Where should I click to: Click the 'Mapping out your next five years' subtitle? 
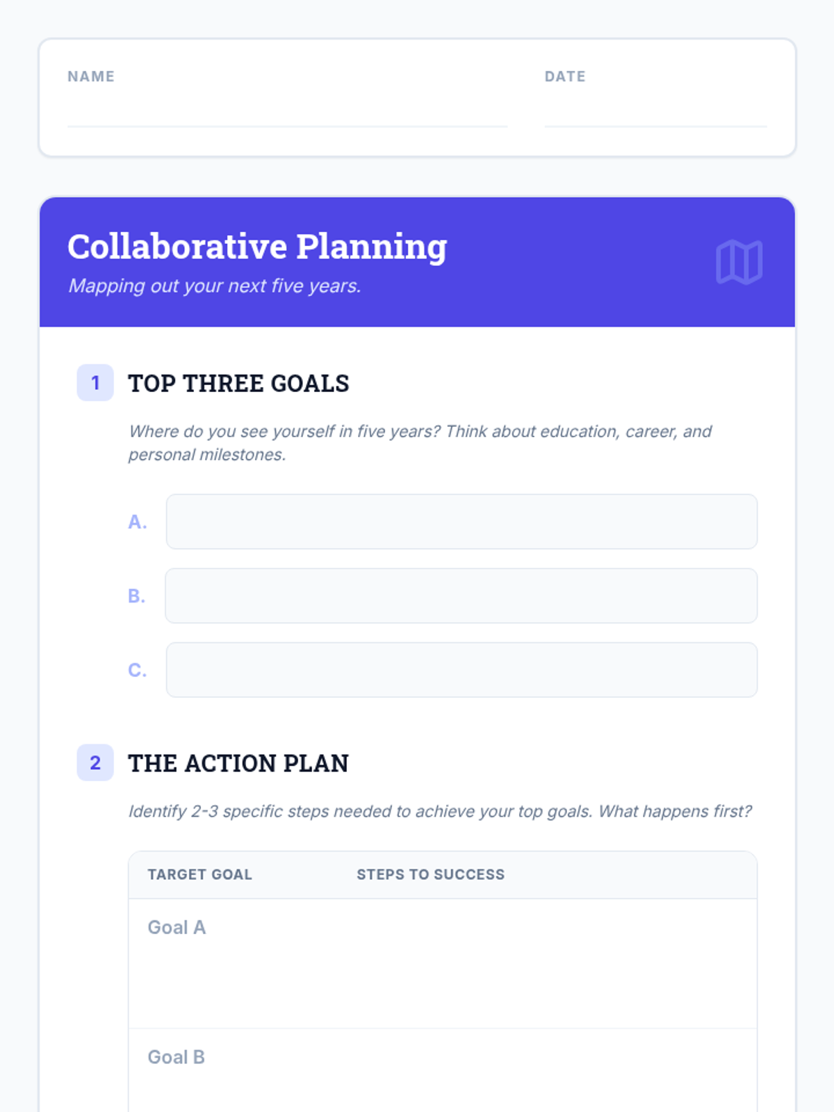click(x=215, y=286)
